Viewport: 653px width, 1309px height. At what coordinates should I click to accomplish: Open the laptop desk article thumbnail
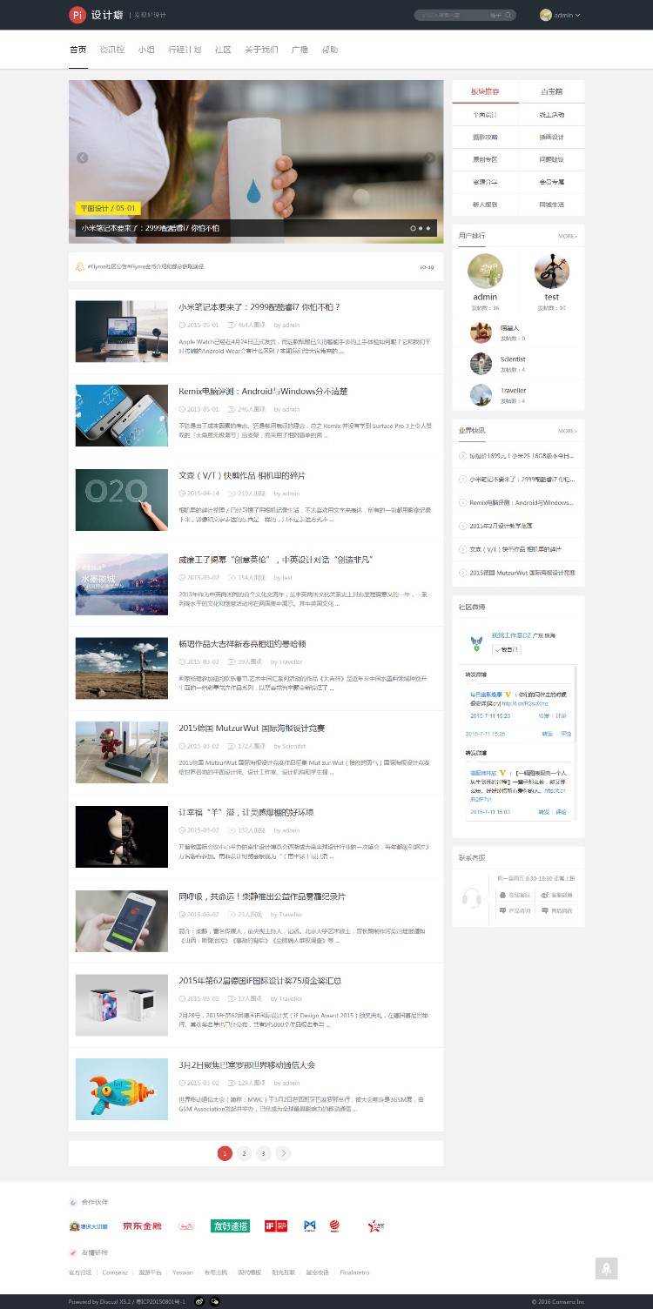121,331
